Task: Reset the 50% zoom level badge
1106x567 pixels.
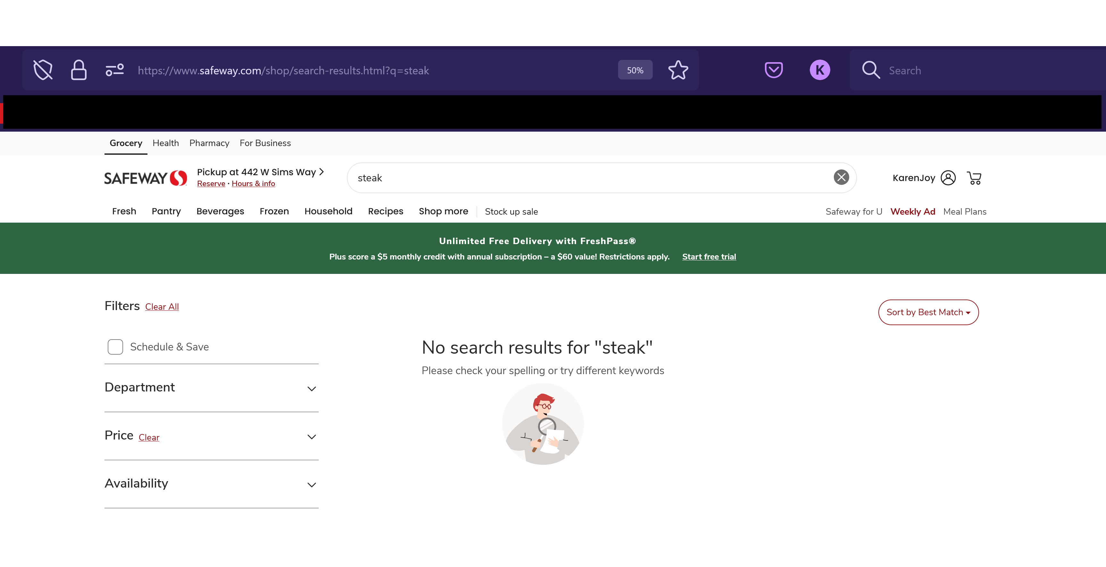Action: [x=635, y=70]
